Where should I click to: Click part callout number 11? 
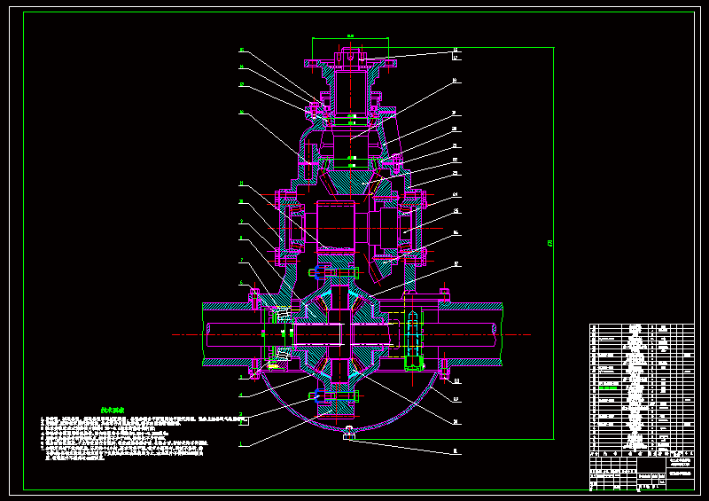click(x=242, y=184)
